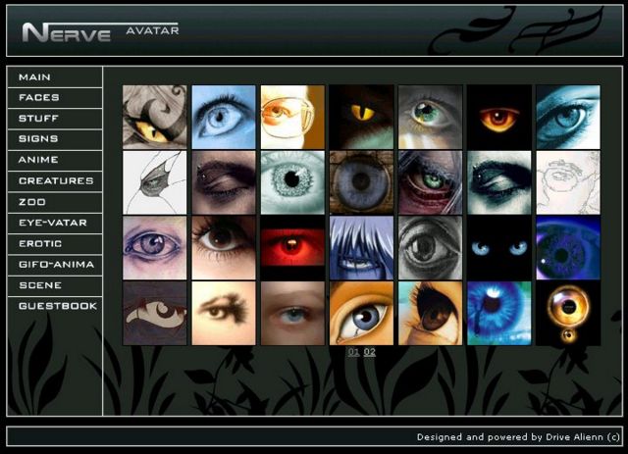
Task: Open the CREATURES avatar category
Action: (x=55, y=181)
